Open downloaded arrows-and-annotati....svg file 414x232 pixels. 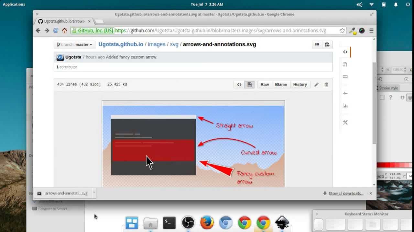[x=63, y=193]
